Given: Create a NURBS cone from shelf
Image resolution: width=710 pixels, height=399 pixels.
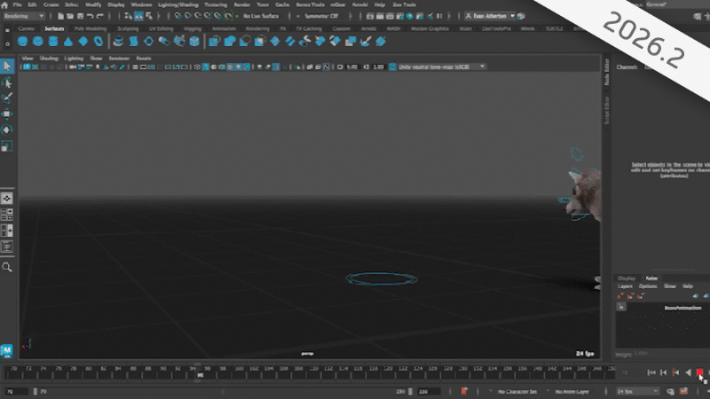Looking at the screenshot, I should (68, 42).
